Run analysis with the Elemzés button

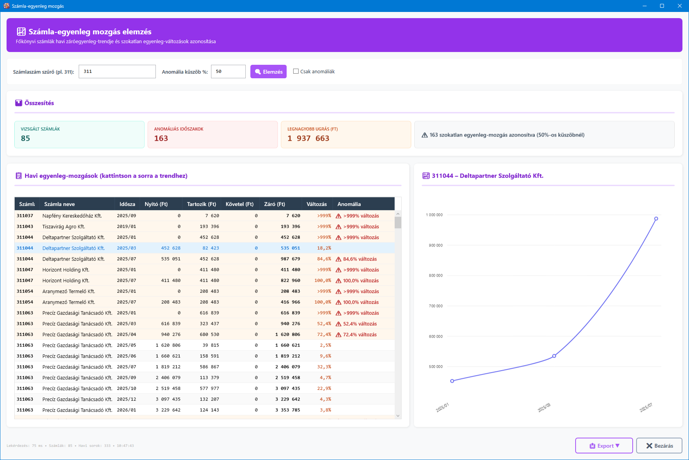[x=268, y=72]
